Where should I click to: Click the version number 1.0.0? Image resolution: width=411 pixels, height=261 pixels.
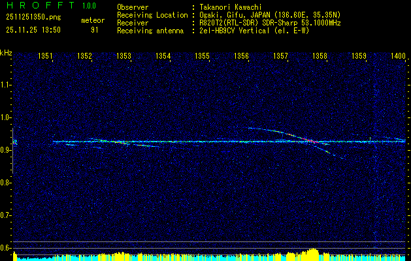(89, 6)
